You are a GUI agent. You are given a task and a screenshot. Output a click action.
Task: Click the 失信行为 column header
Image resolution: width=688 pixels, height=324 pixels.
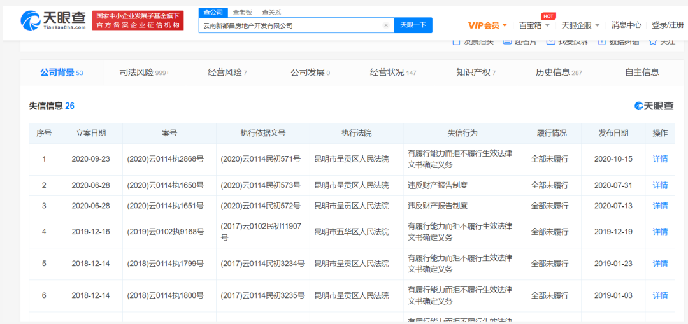462,133
